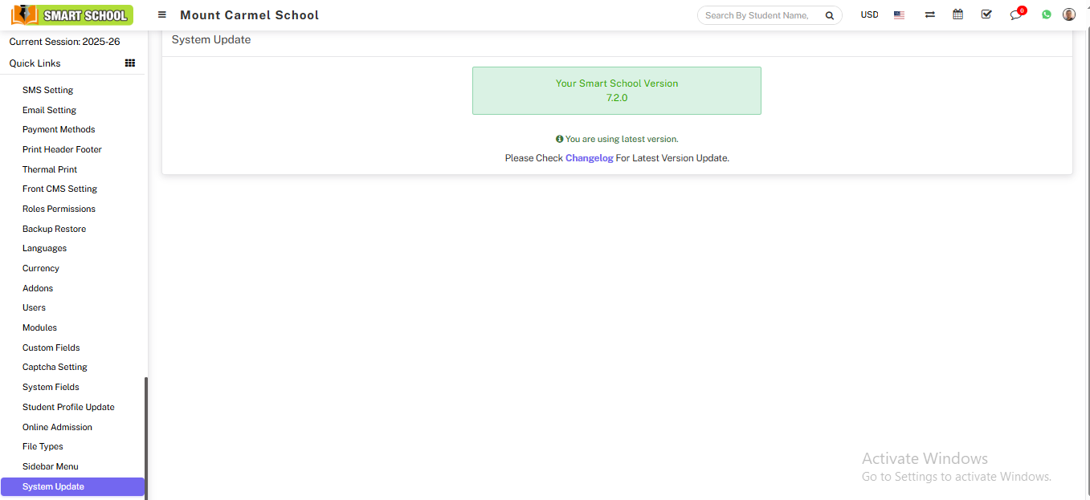Open chat messages notification icon
This screenshot has height=500, width=1090.
click(x=1016, y=15)
